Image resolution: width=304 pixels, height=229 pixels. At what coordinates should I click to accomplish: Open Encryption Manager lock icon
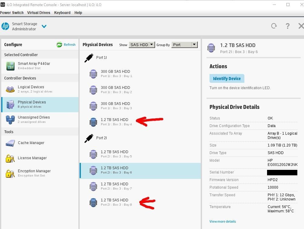tap(10, 173)
